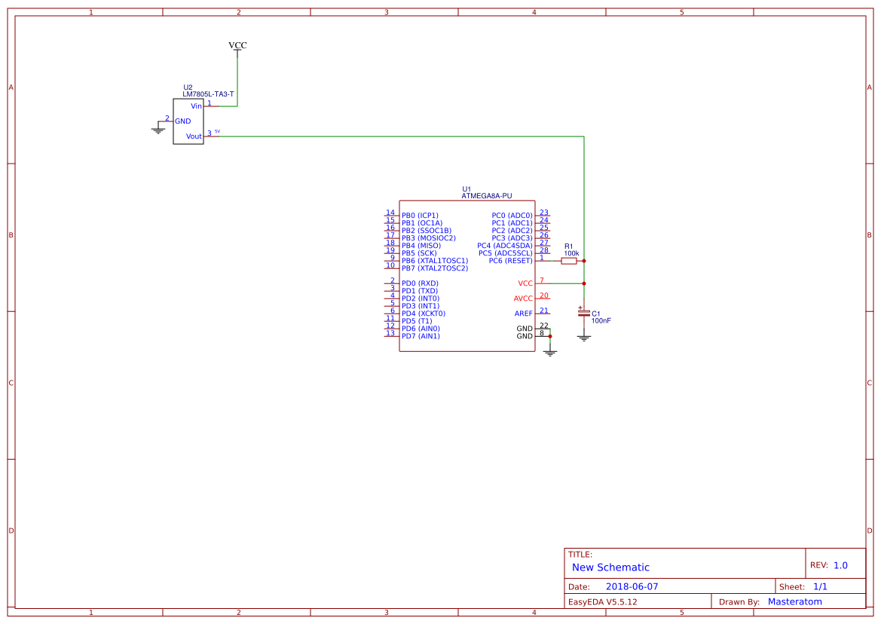
Task: Click the AVCC pin 20 on U1
Action: coord(543,298)
